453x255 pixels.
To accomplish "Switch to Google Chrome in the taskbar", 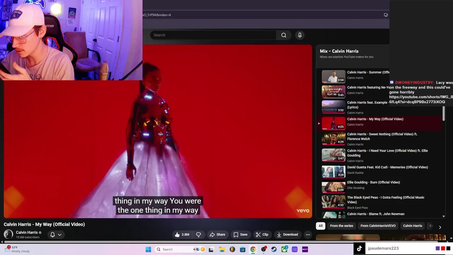I will coord(253,249).
